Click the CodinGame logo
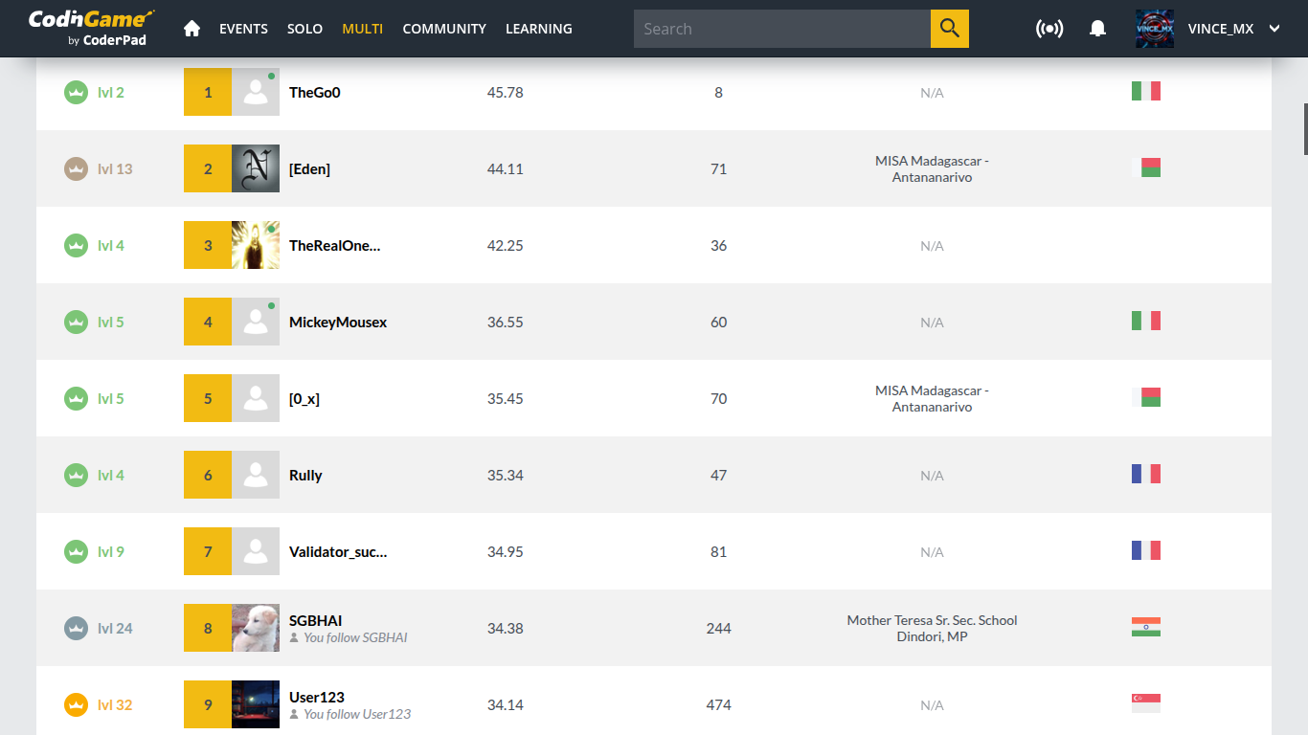Viewport: 1308px width, 735px height. point(91,28)
